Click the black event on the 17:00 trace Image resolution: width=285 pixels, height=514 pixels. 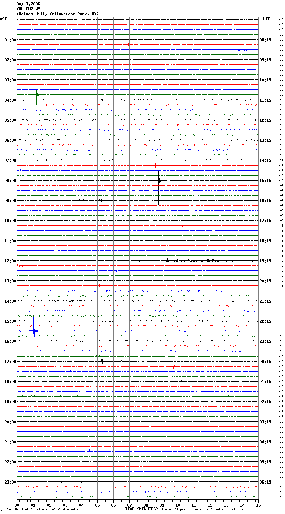point(102,361)
